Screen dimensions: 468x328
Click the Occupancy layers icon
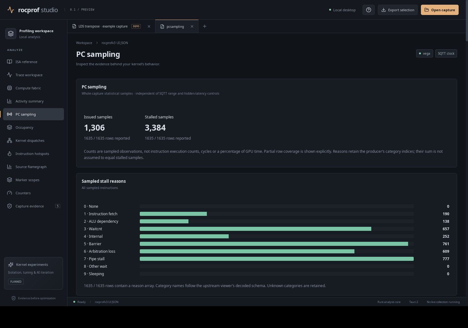10,127
